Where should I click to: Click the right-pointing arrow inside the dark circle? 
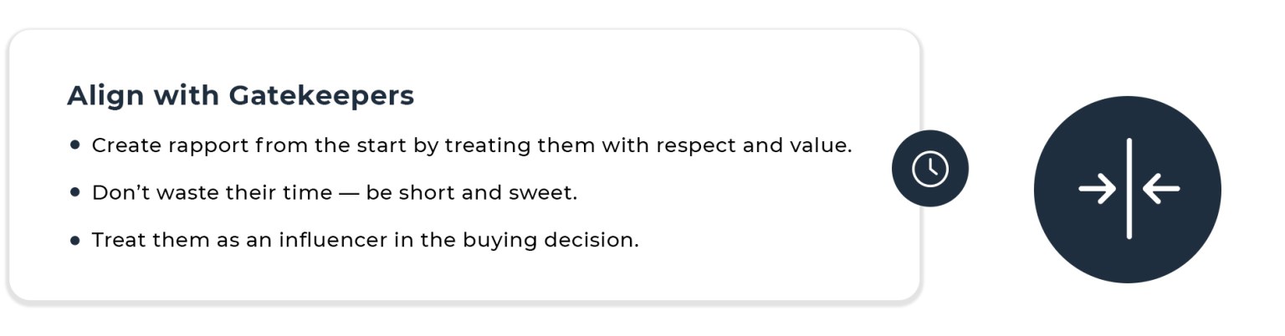pos(1097,189)
